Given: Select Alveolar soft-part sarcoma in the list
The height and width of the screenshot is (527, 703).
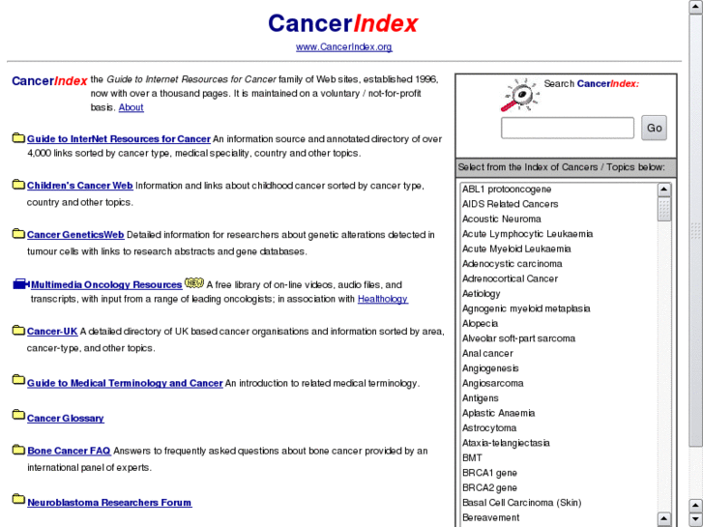Looking at the screenshot, I should (558, 338).
